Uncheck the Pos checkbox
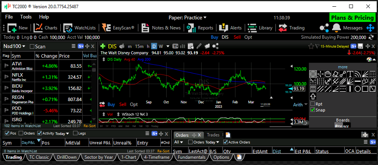The height and width of the screenshot is (165, 378). point(7,133)
